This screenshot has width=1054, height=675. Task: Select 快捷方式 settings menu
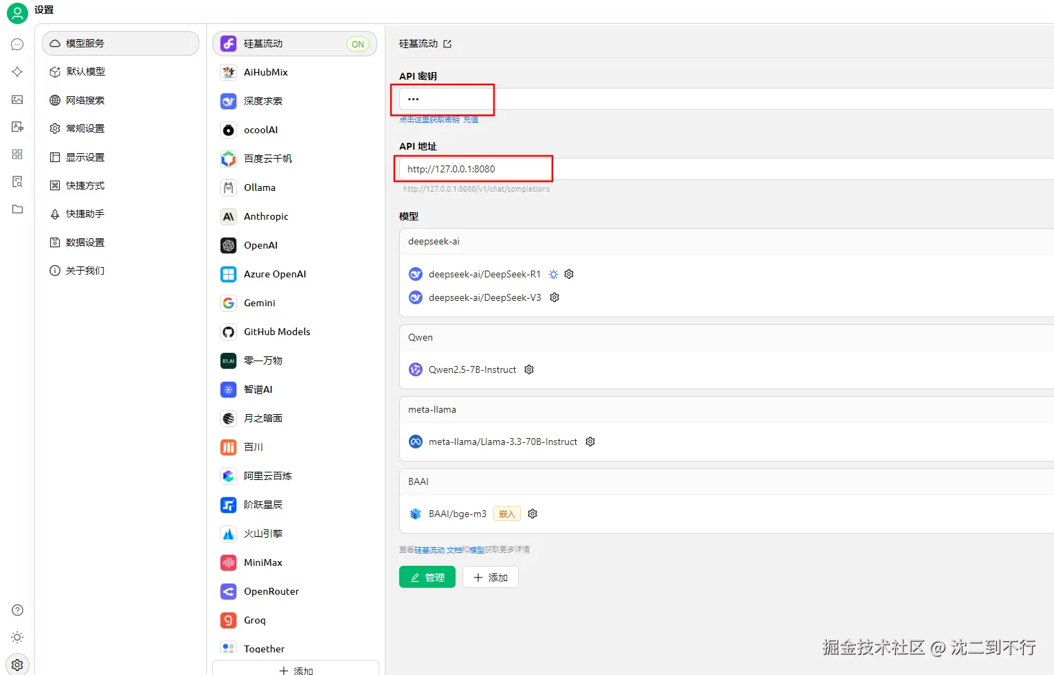point(120,185)
